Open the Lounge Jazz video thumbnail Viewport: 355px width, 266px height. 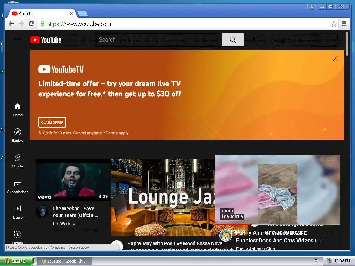pos(163,197)
